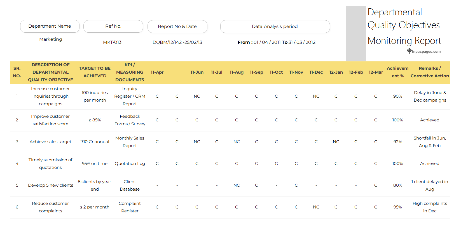Click the Inpaspages.com logo icon

tap(409, 51)
